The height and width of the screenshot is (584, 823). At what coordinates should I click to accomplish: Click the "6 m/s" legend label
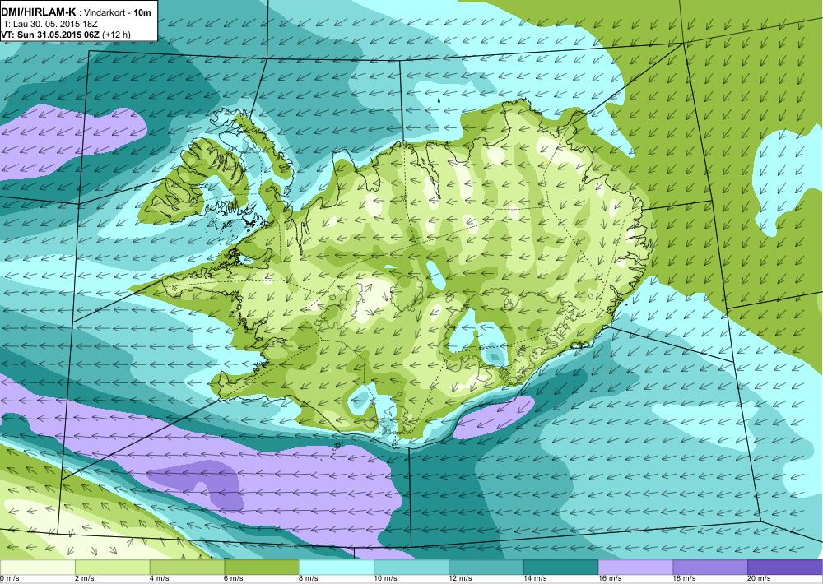tap(235, 578)
